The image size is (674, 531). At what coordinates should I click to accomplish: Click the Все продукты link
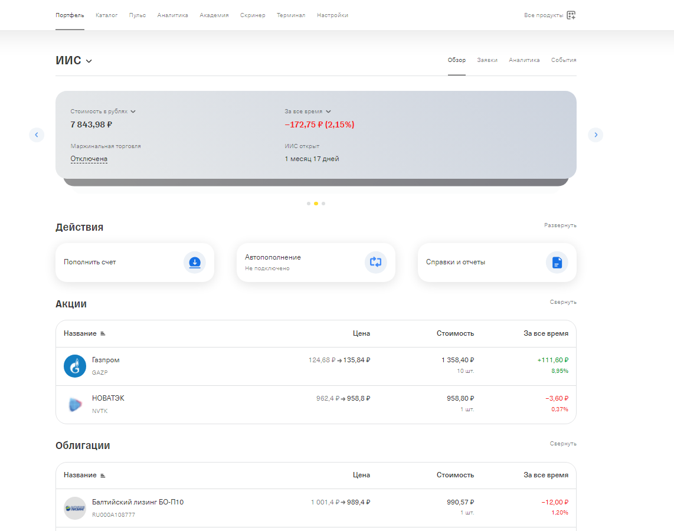click(544, 15)
